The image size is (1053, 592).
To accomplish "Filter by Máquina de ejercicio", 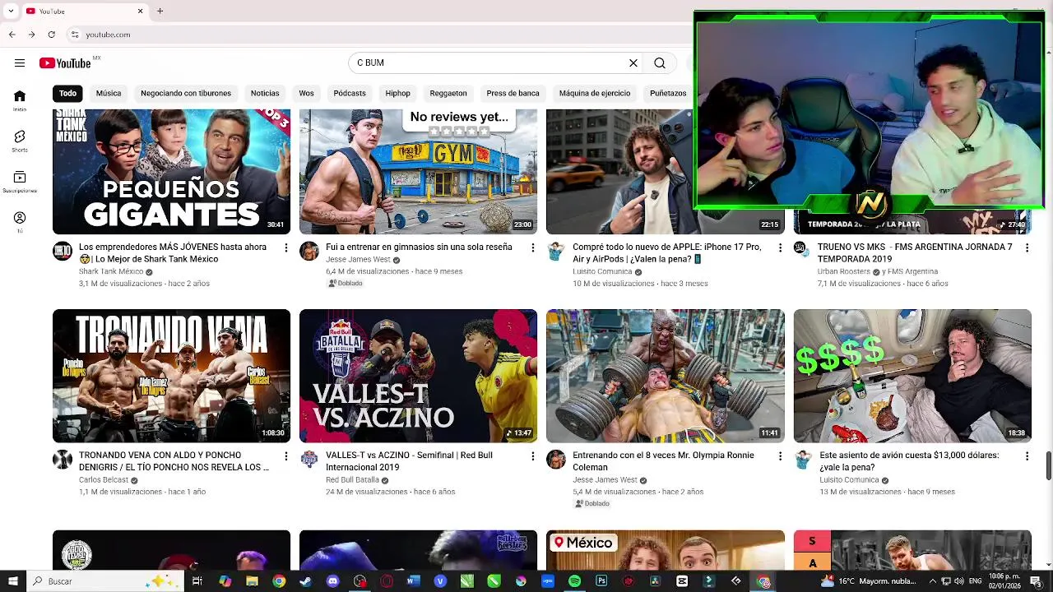I will pyautogui.click(x=595, y=93).
